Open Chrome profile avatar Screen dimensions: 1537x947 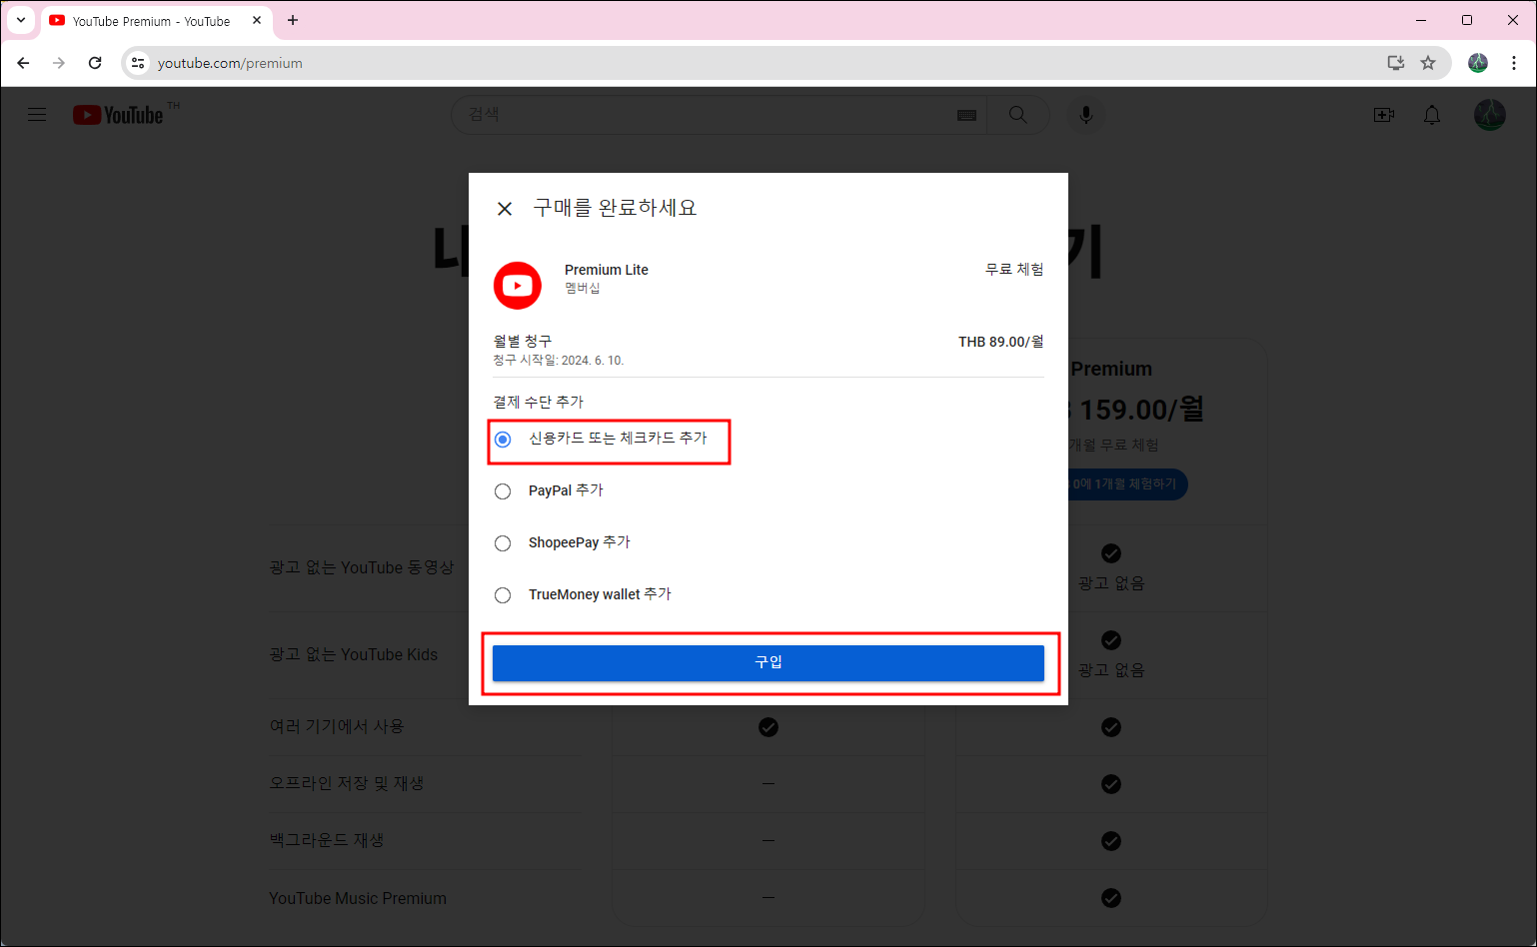tap(1478, 63)
